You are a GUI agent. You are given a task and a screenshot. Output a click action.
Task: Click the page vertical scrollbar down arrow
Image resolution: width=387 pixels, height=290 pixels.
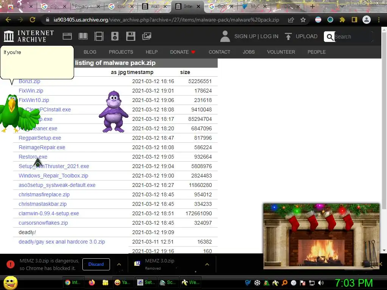(x=384, y=250)
